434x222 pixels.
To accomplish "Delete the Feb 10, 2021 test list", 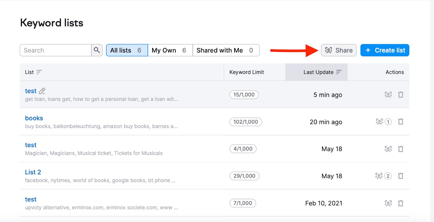I will tap(401, 203).
